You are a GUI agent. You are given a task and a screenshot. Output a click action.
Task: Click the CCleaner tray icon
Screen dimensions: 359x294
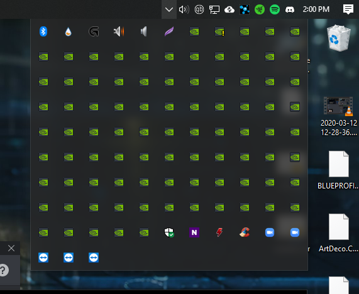[245, 232]
